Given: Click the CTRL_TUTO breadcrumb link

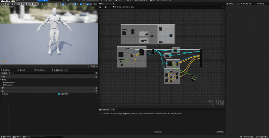Looking at the screenshot, I should (x=122, y=7).
